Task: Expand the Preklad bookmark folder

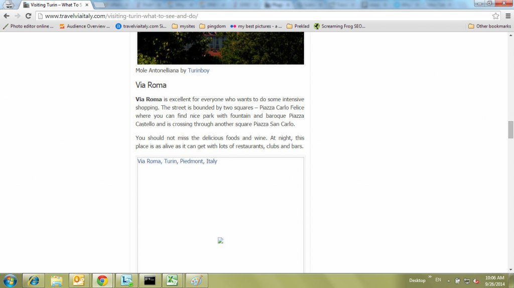Action: pyautogui.click(x=298, y=26)
